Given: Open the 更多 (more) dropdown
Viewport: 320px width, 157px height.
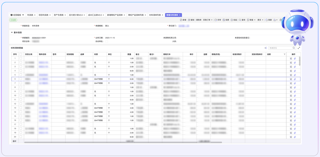Looking at the screenshot, I should pos(260,20).
